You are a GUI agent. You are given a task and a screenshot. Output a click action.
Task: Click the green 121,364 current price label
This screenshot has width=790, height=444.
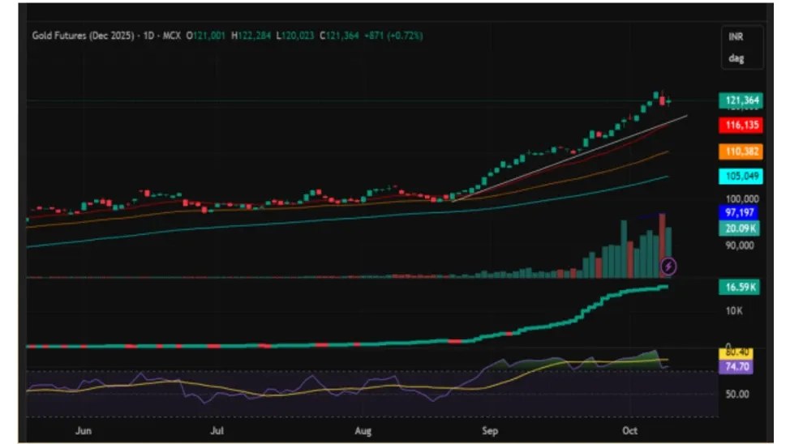tap(741, 100)
